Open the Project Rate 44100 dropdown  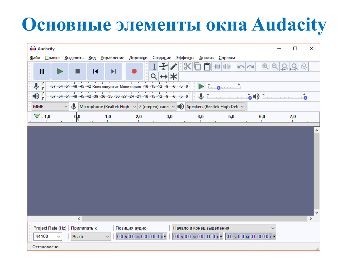[x=48, y=237]
